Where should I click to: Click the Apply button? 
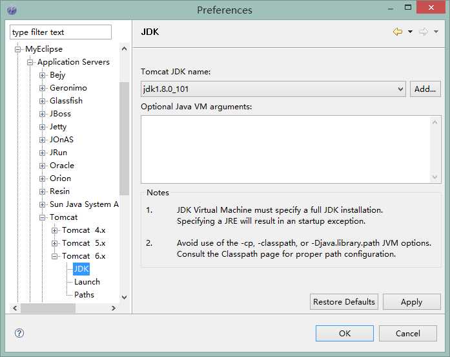[x=411, y=302]
